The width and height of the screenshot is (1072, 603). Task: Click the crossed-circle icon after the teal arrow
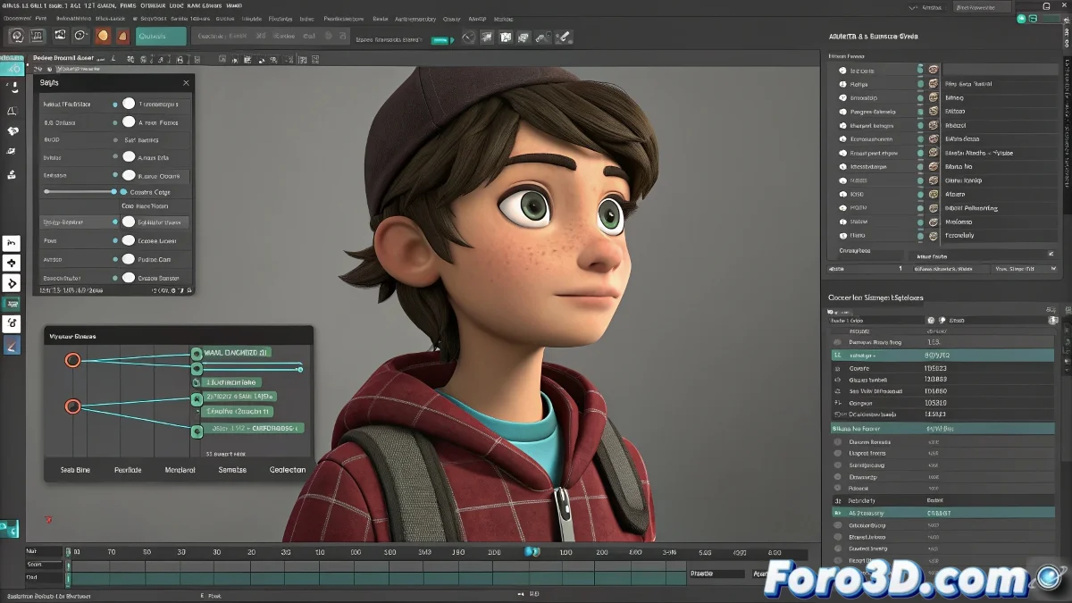pos(469,38)
